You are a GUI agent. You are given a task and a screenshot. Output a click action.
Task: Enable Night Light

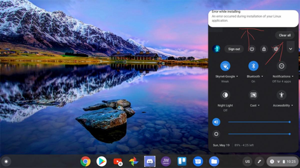pos(225,95)
